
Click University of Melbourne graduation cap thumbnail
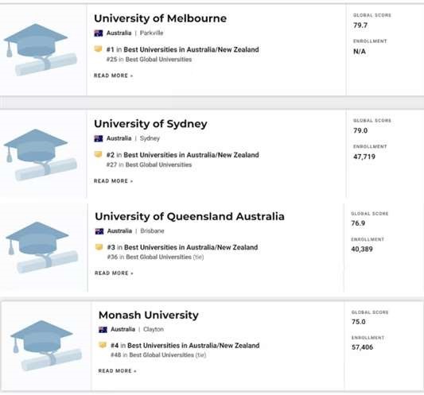point(41,50)
